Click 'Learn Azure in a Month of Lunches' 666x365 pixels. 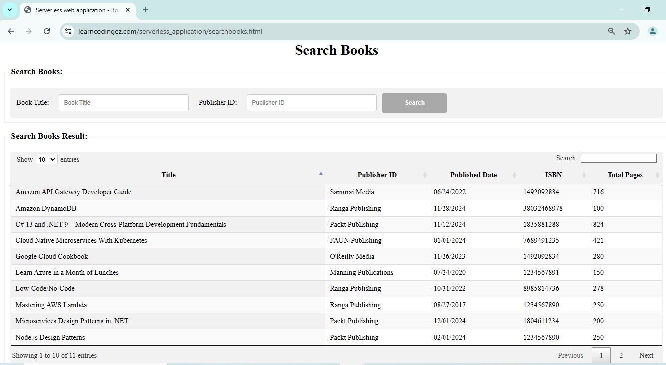click(x=67, y=272)
